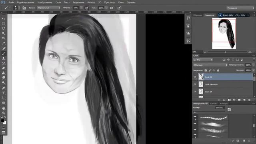
Task: Select the Pen tool
Action: (x=4, y=88)
